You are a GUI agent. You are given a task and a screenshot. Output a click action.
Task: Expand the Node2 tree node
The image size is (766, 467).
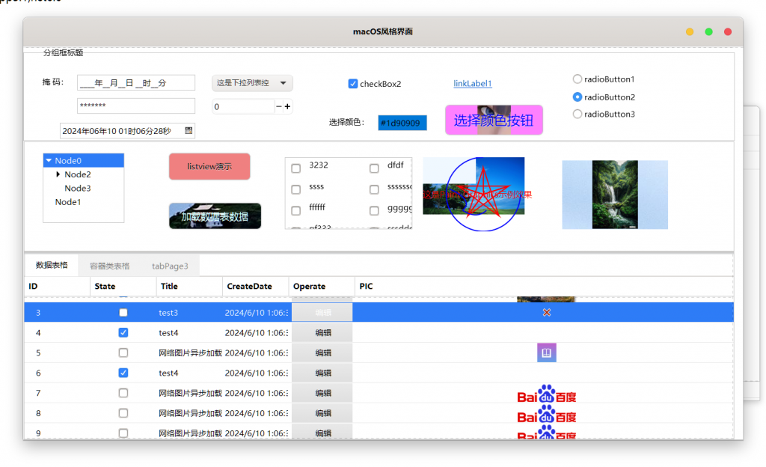pos(58,174)
